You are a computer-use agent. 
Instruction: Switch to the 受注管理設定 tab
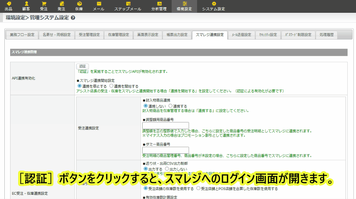pos(89,35)
